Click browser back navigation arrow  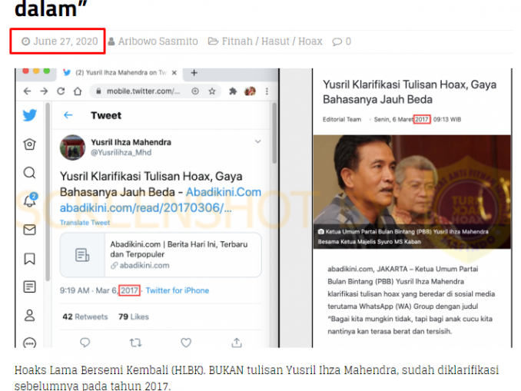point(27,91)
